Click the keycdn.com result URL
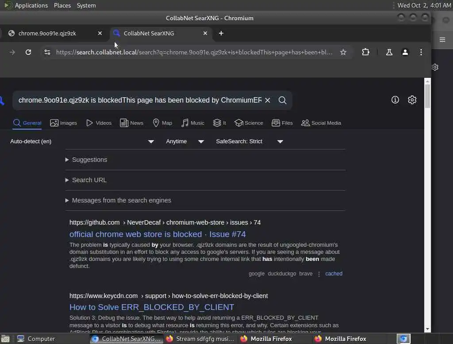Screen dimensions: 453x344 [x=169, y=296]
